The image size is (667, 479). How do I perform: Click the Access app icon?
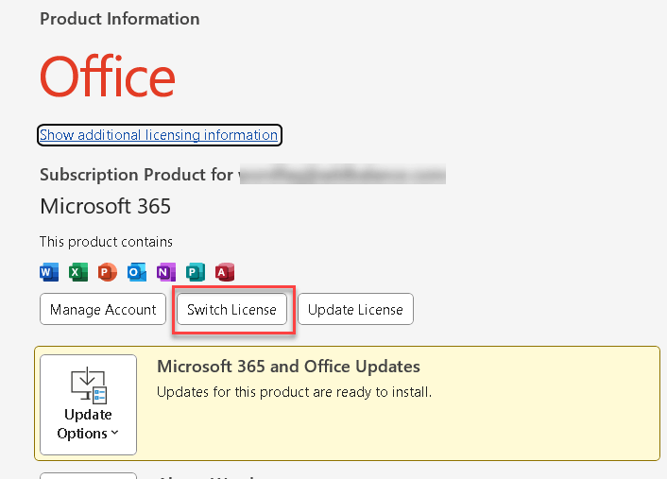click(225, 273)
